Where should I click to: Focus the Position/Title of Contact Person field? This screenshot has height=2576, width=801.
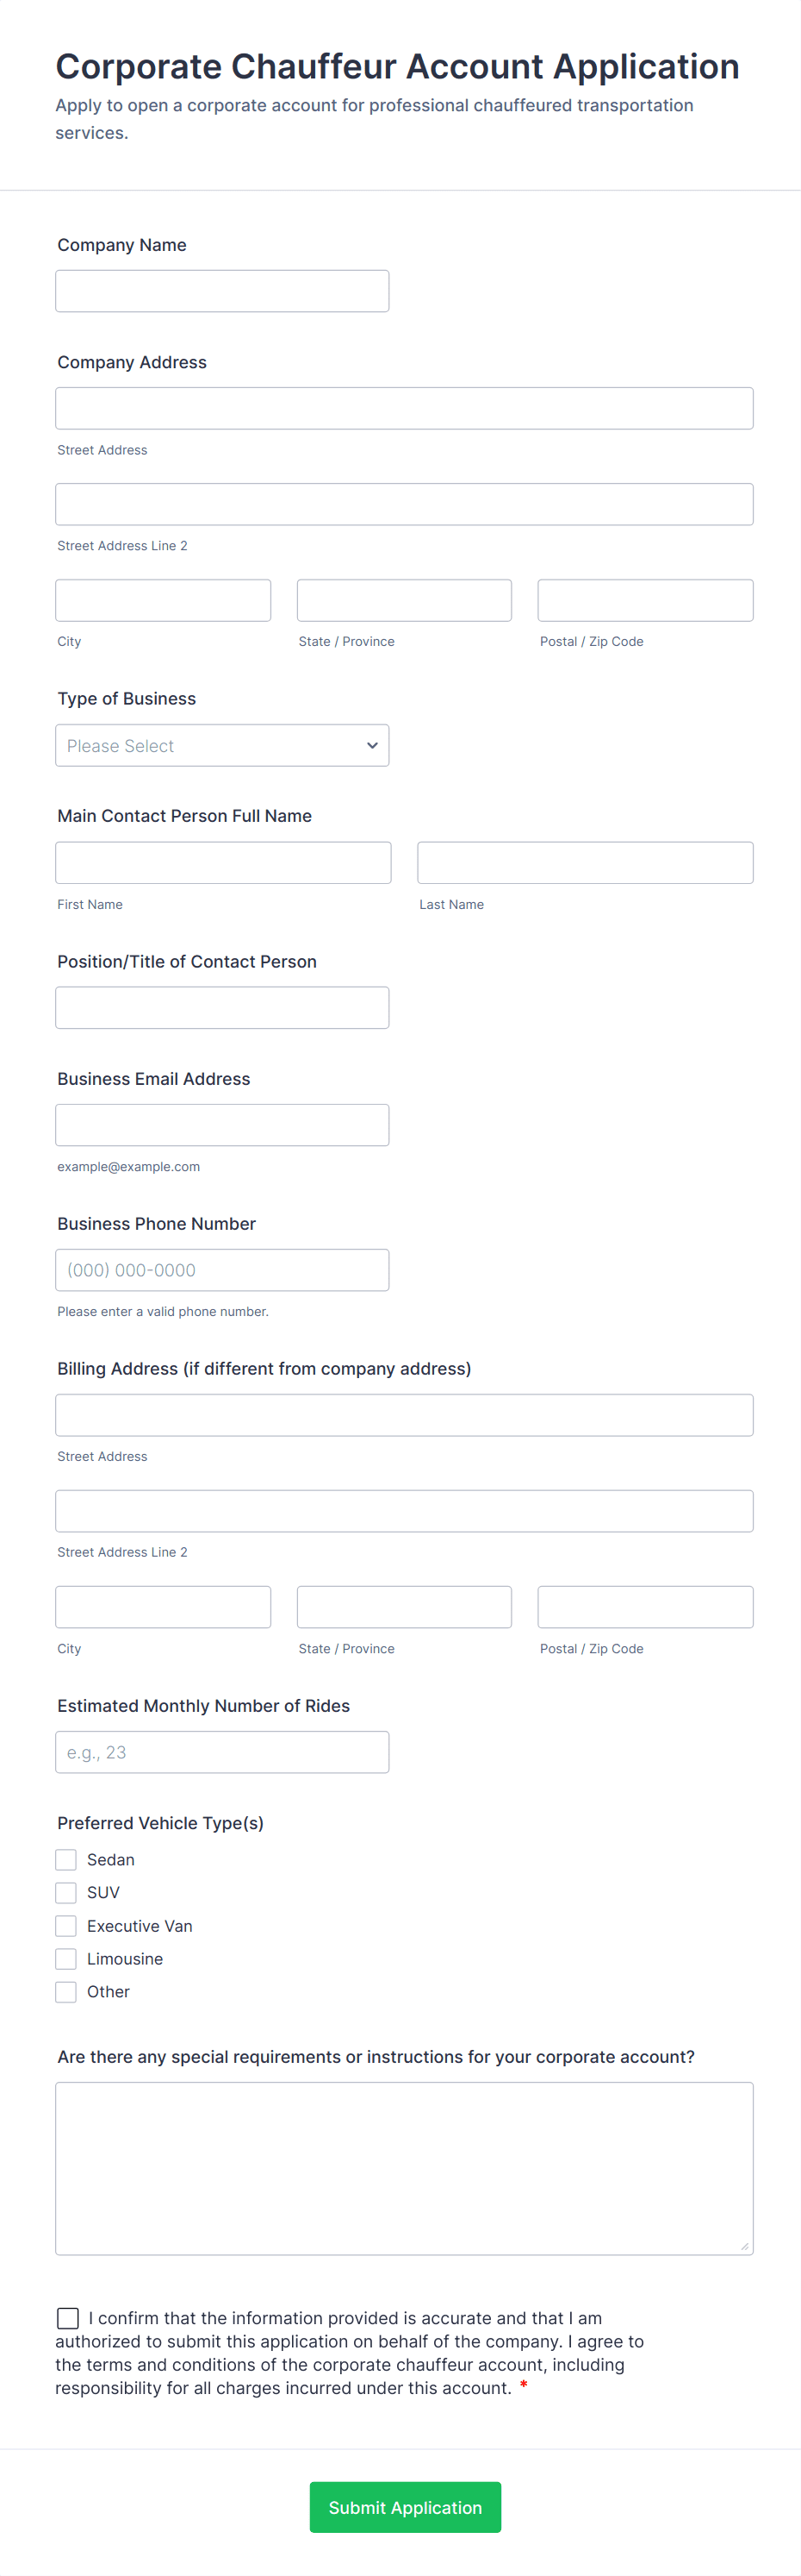coord(221,1007)
